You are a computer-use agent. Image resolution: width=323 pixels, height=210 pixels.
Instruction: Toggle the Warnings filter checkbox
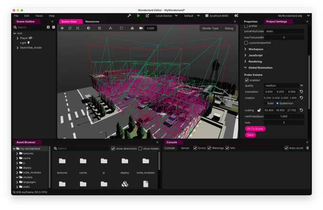209,148
